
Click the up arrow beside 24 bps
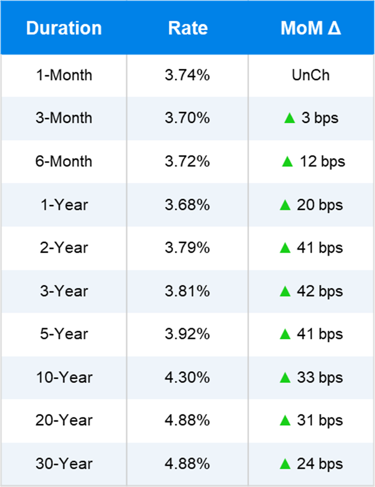tap(285, 464)
